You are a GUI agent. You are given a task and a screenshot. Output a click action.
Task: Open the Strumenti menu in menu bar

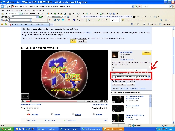(x=37, y=11)
